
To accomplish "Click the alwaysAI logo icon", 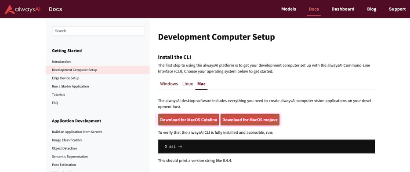I will (x=9, y=9).
